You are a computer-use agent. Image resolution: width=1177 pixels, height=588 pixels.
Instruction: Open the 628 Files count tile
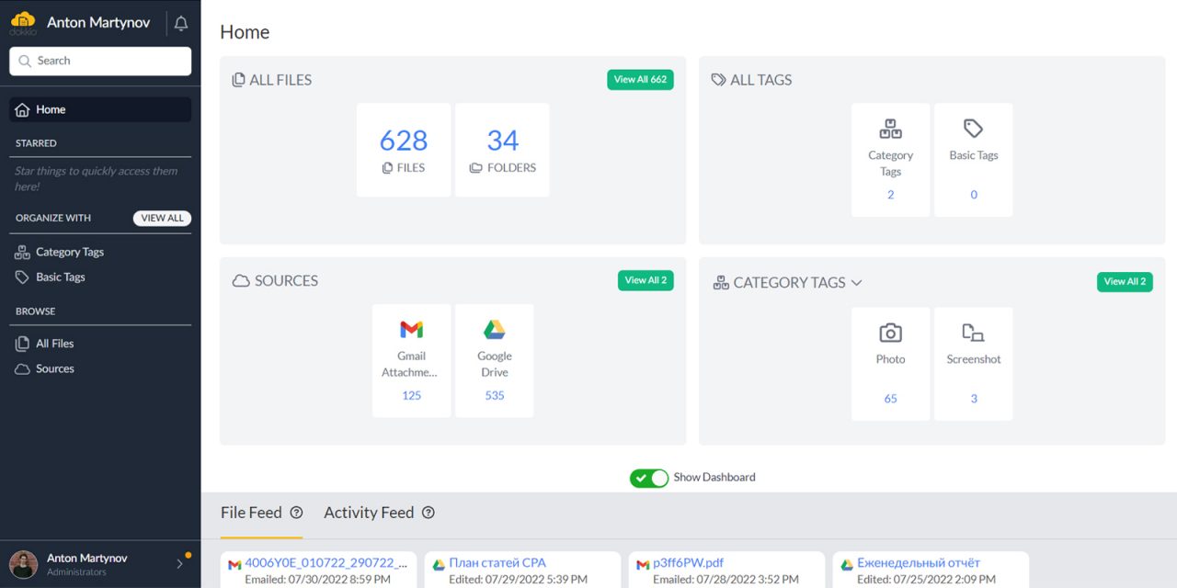[404, 149]
